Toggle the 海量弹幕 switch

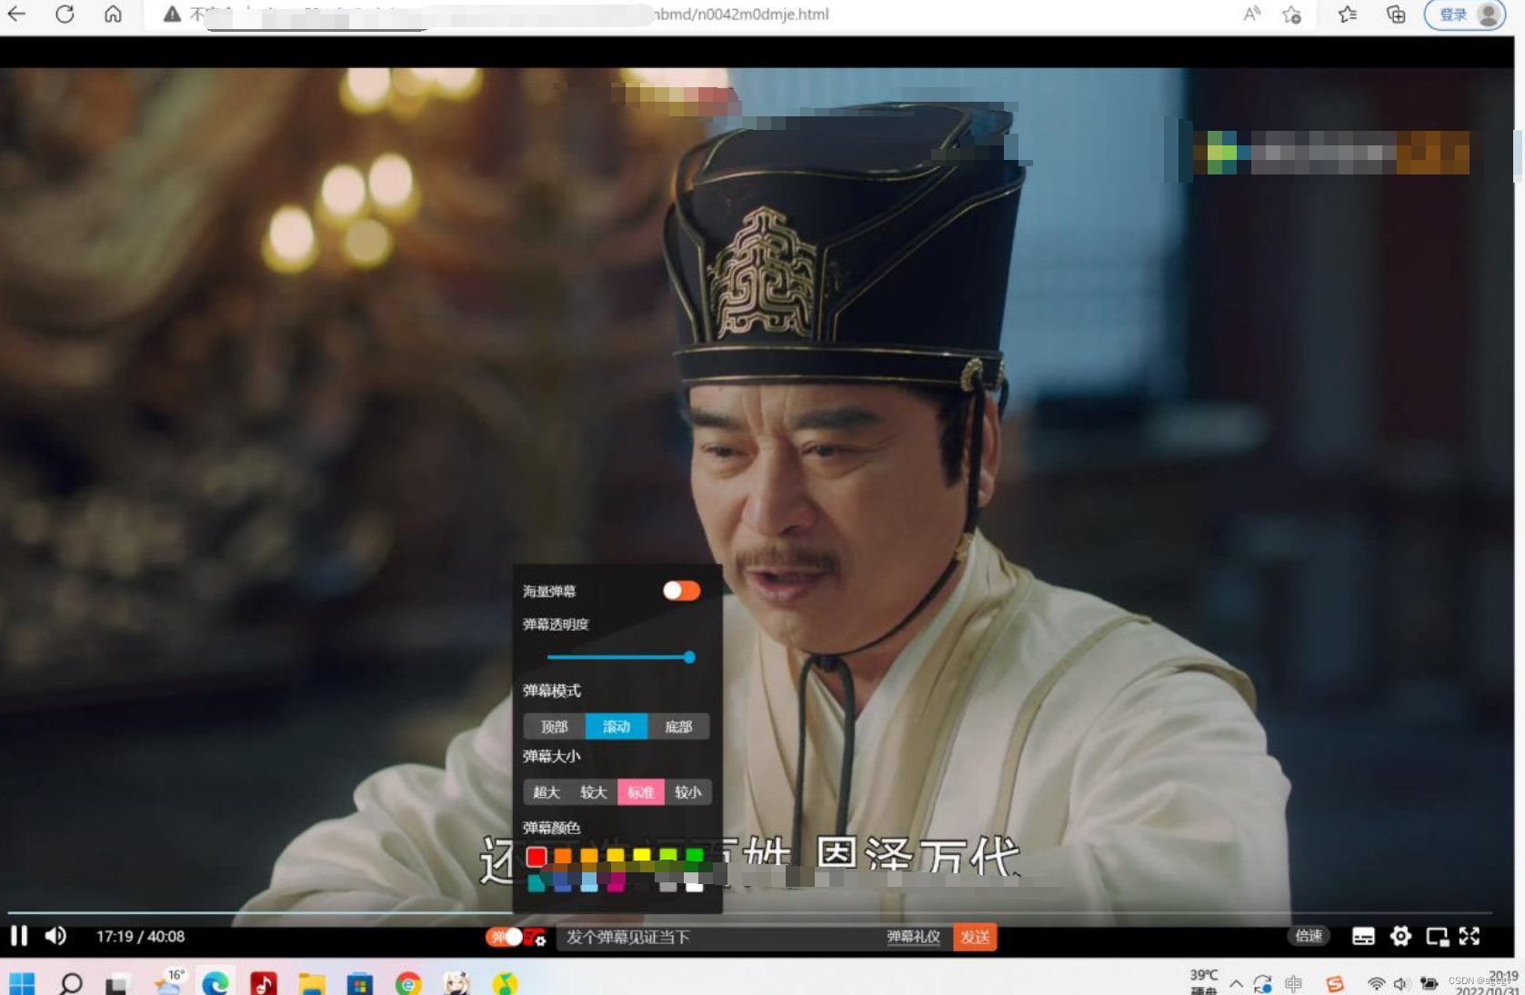(681, 591)
